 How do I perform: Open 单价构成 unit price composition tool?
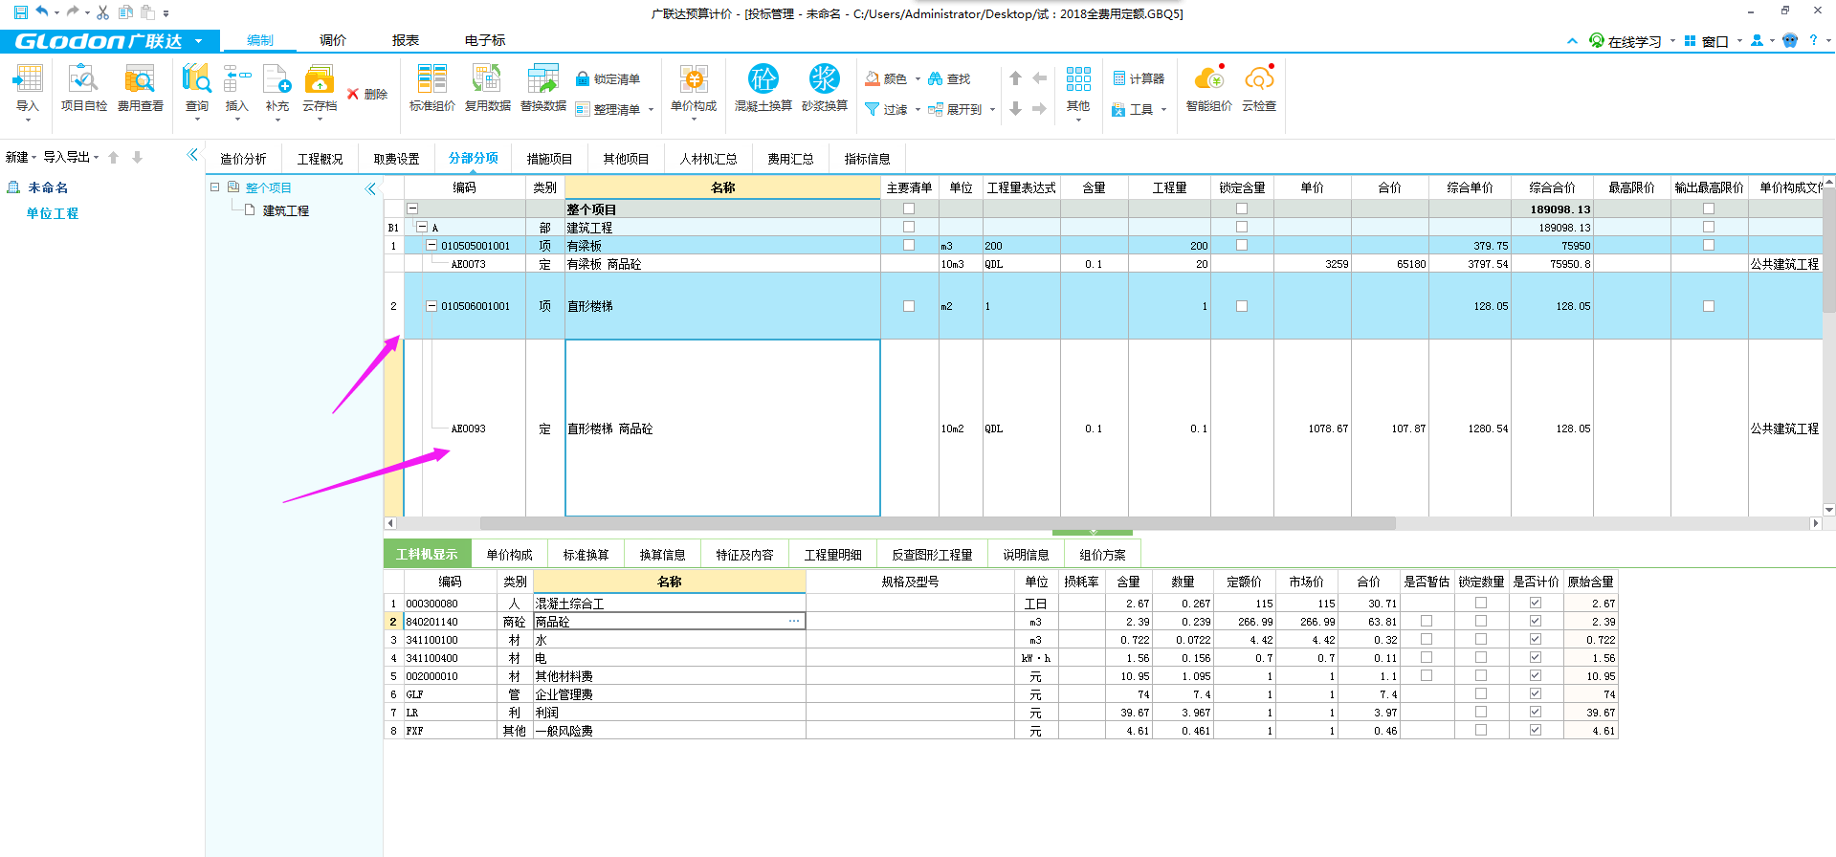click(693, 89)
